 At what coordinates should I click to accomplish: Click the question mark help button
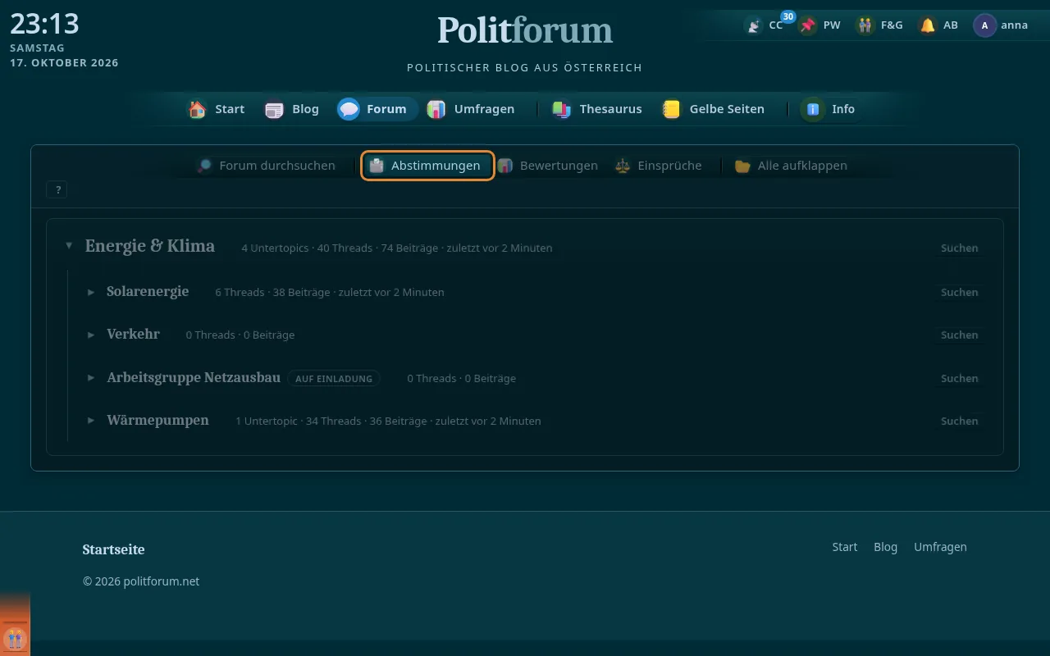(x=57, y=189)
